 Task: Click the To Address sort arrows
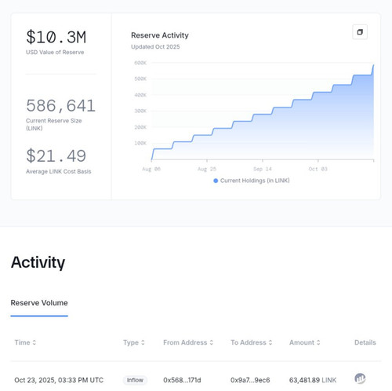pos(270,342)
